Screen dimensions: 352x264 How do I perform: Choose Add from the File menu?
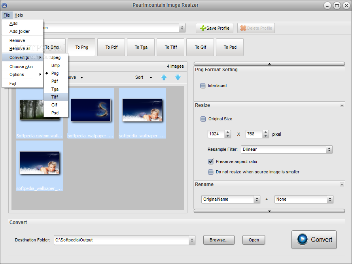[23, 23]
